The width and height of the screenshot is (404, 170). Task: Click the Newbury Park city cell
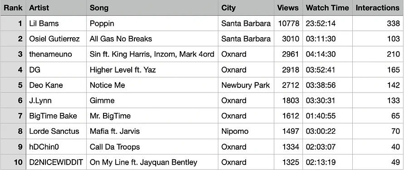coord(246,85)
